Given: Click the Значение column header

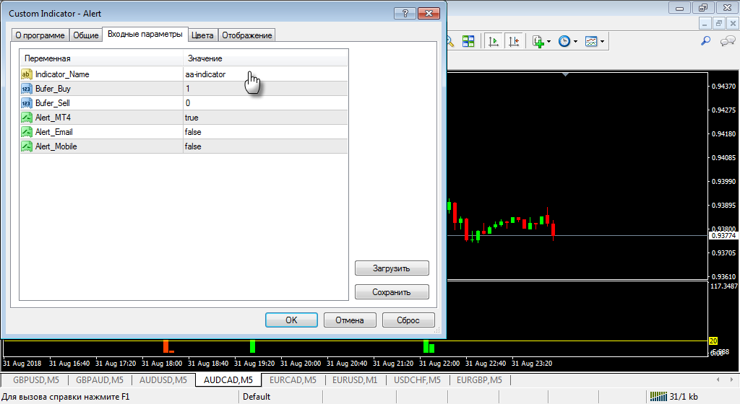Looking at the screenshot, I should 265,58.
